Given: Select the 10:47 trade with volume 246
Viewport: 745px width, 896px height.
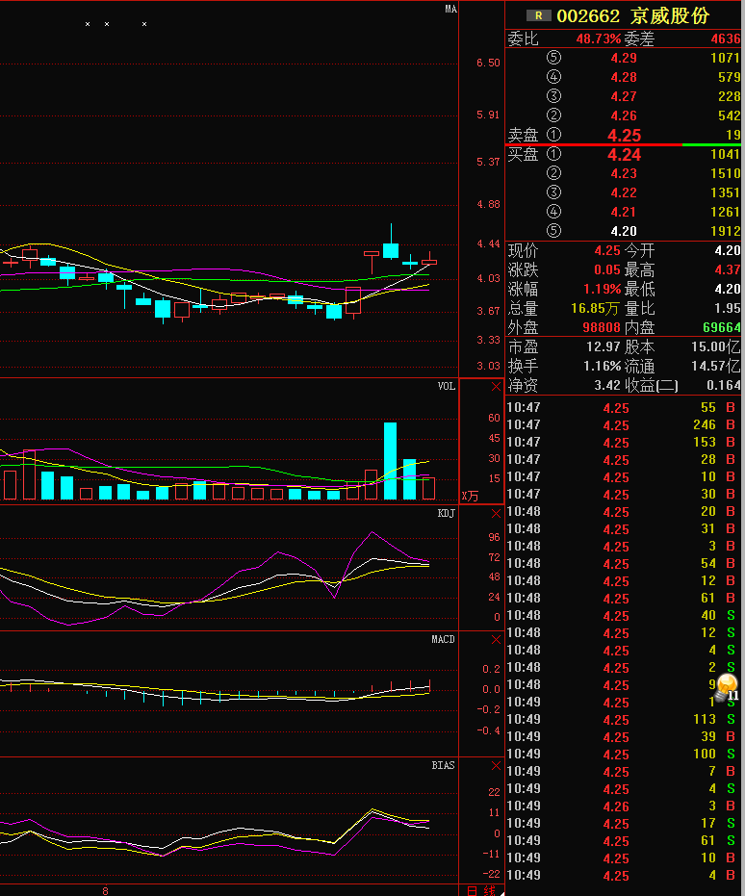Looking at the screenshot, I should coord(624,425).
